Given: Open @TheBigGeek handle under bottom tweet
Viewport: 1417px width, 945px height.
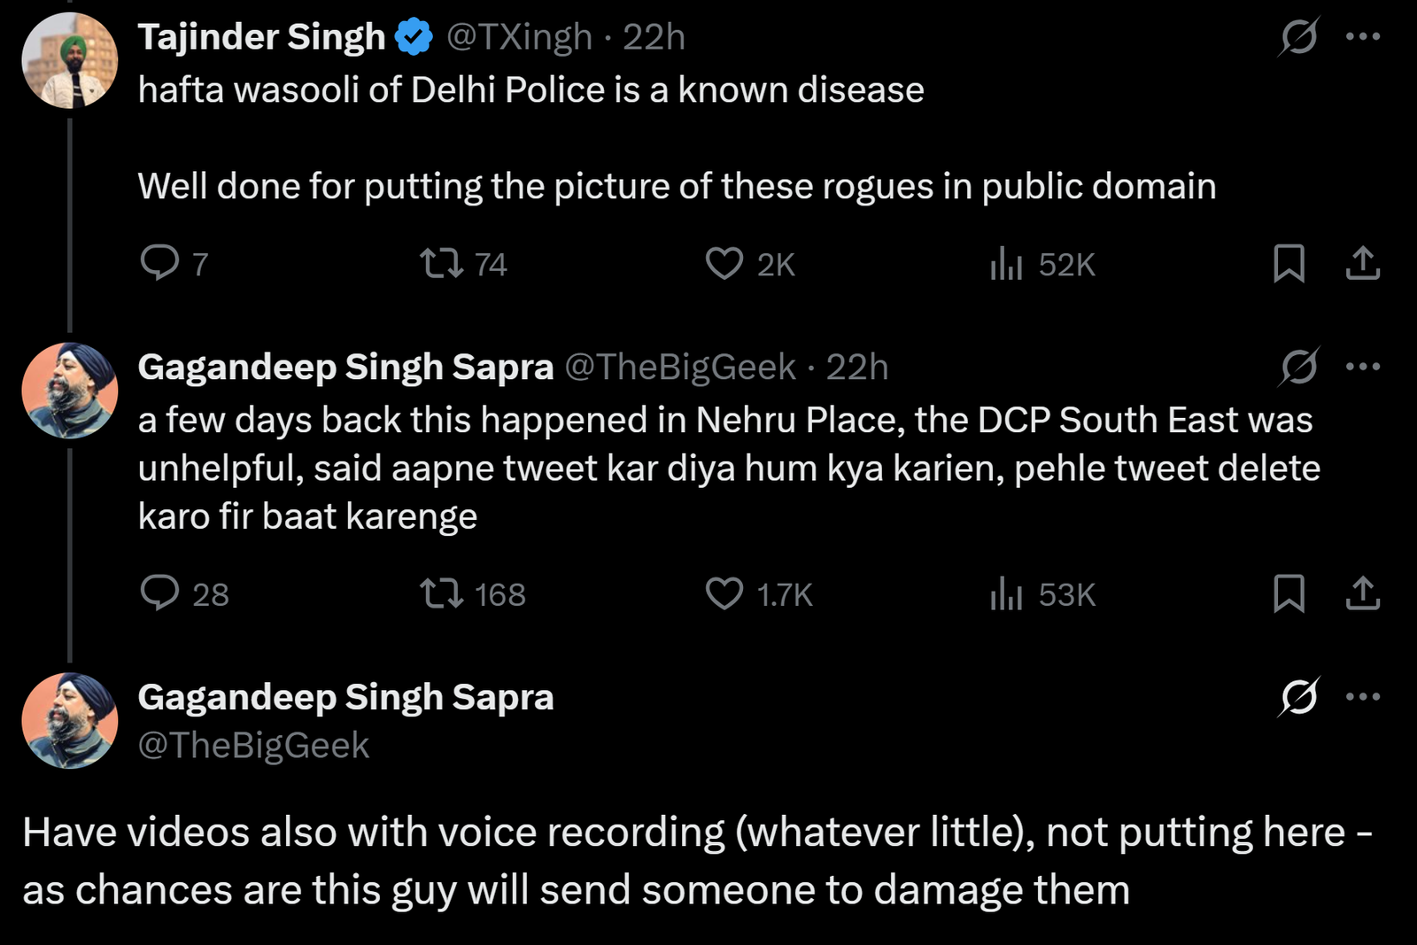Looking at the screenshot, I should click(x=253, y=745).
